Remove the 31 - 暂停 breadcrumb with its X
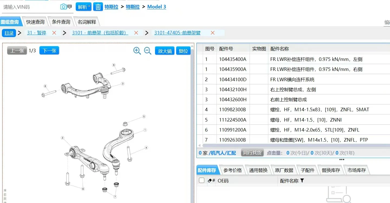The image size is (390, 203). point(54,33)
